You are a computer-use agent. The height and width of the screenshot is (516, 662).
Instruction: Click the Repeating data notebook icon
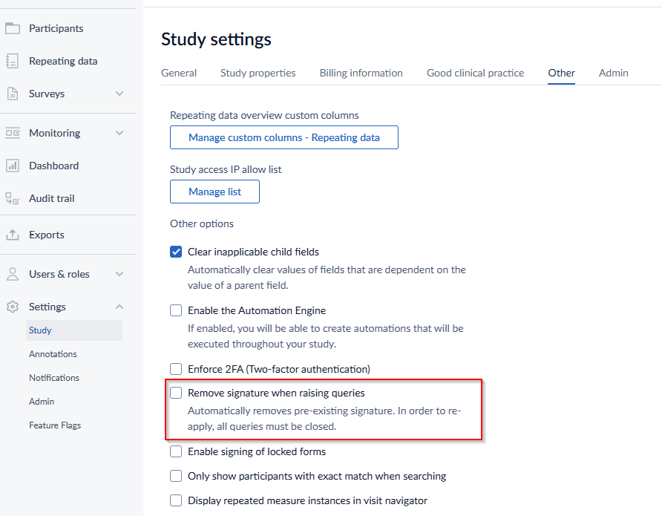click(x=13, y=61)
